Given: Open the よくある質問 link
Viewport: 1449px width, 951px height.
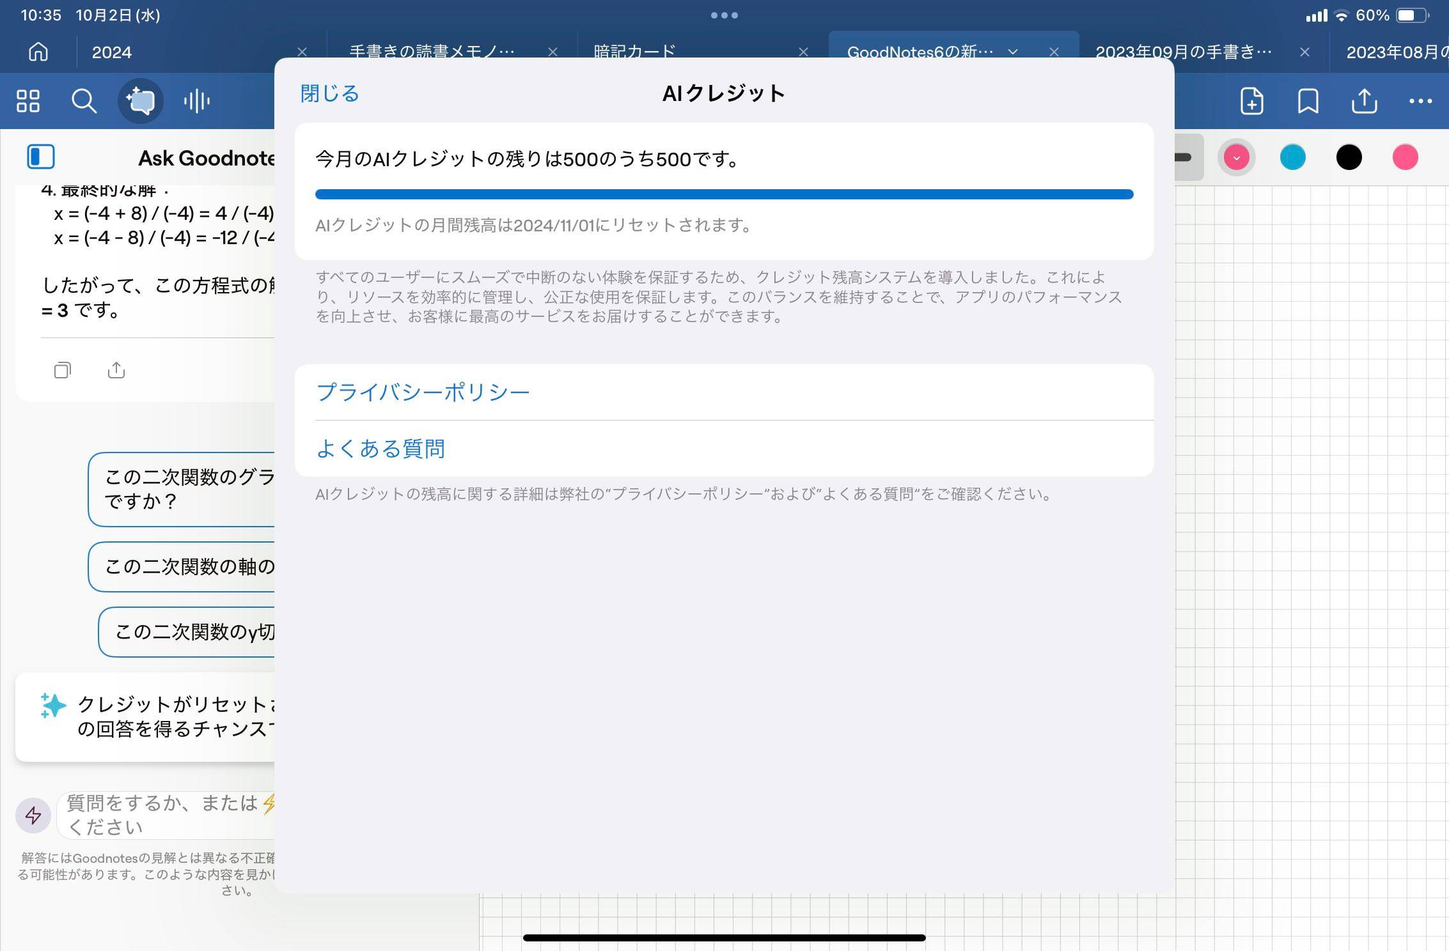Looking at the screenshot, I should pyautogui.click(x=380, y=449).
